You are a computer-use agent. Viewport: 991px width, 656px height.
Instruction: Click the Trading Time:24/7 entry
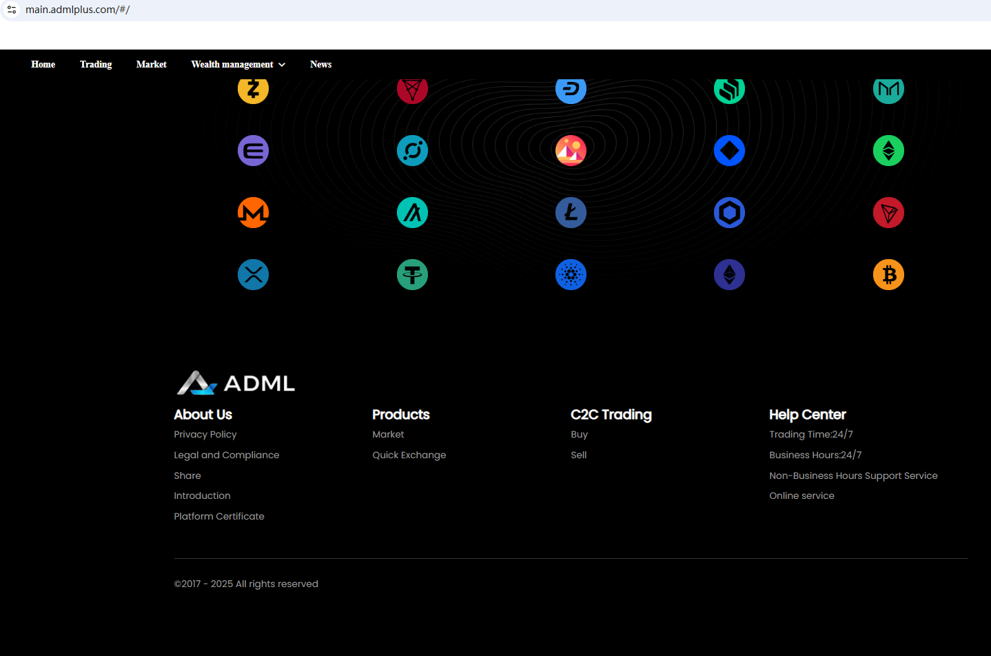click(811, 434)
